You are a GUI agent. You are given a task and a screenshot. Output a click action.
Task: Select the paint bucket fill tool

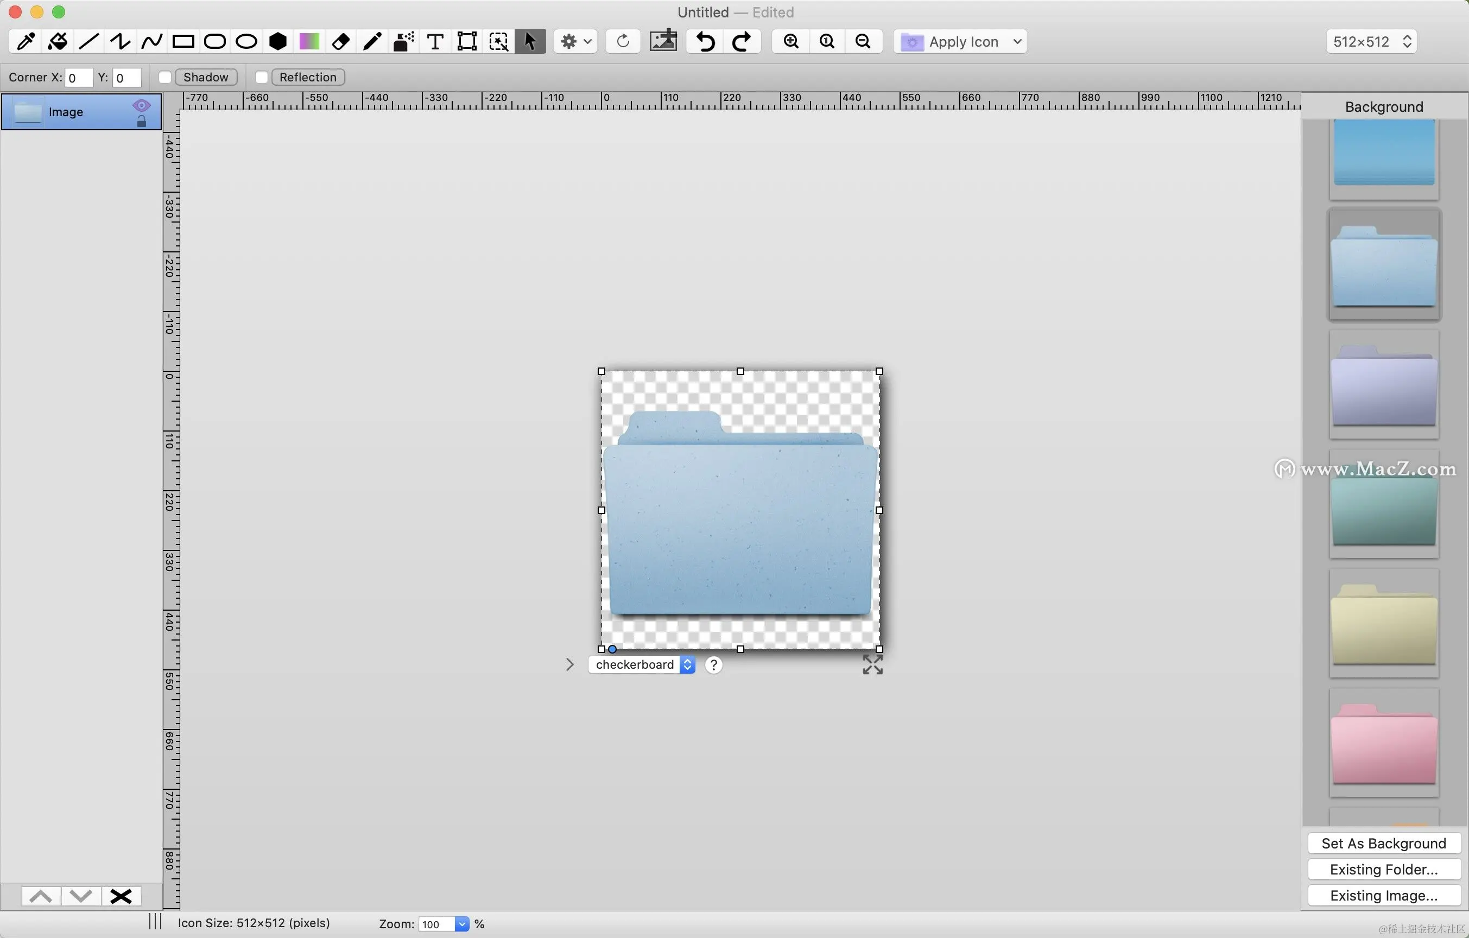[x=58, y=41]
